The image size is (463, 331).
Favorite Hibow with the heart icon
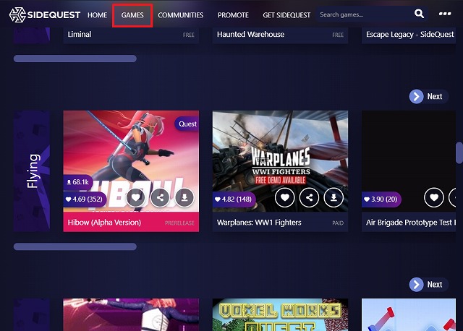(x=136, y=197)
